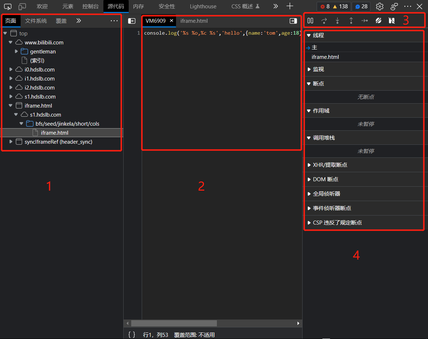Close the VM6909 editor tab
The image size is (428, 339).
[x=171, y=21]
